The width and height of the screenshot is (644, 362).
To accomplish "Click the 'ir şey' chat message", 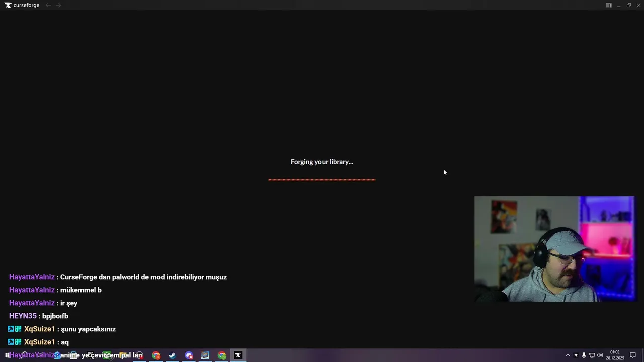I will pos(69,303).
